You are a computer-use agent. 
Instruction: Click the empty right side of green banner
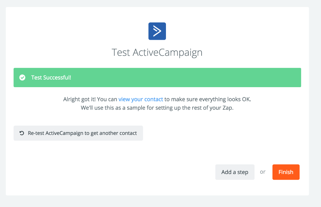pyautogui.click(x=225, y=78)
